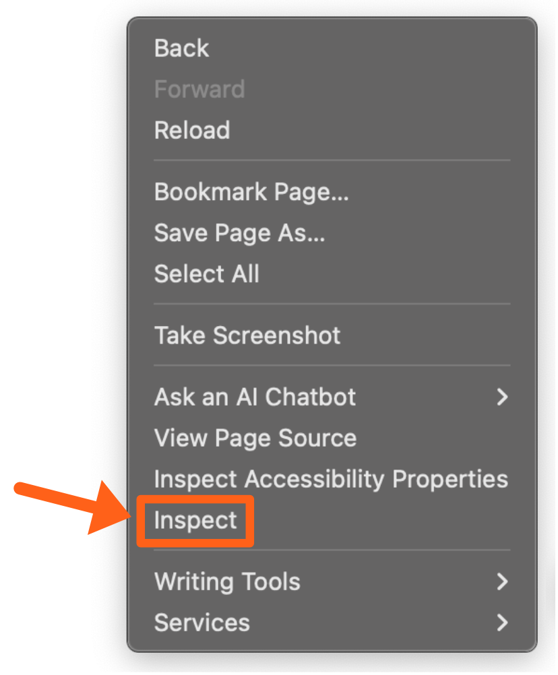
Task: Select Save Page As… option
Action: [x=239, y=233]
